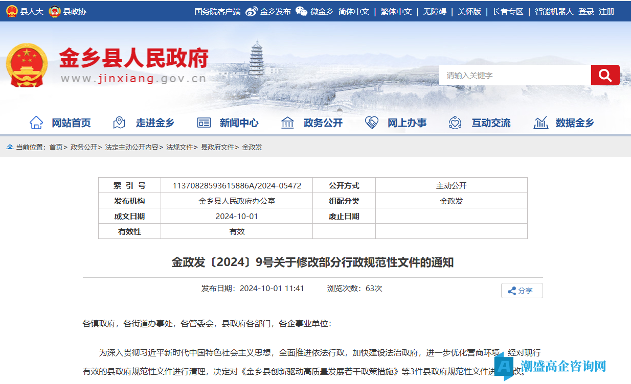Switch to 繁体中文 version
The height and width of the screenshot is (384, 631).
click(x=396, y=11)
